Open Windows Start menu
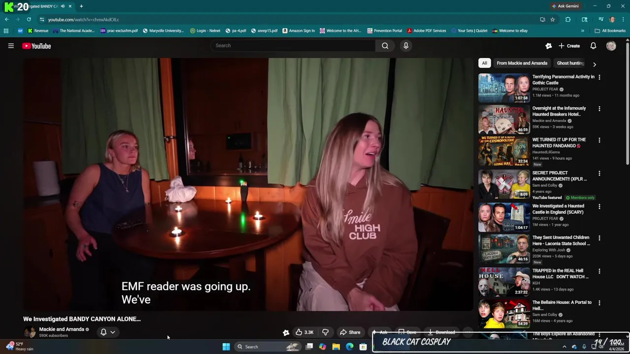 click(226, 347)
